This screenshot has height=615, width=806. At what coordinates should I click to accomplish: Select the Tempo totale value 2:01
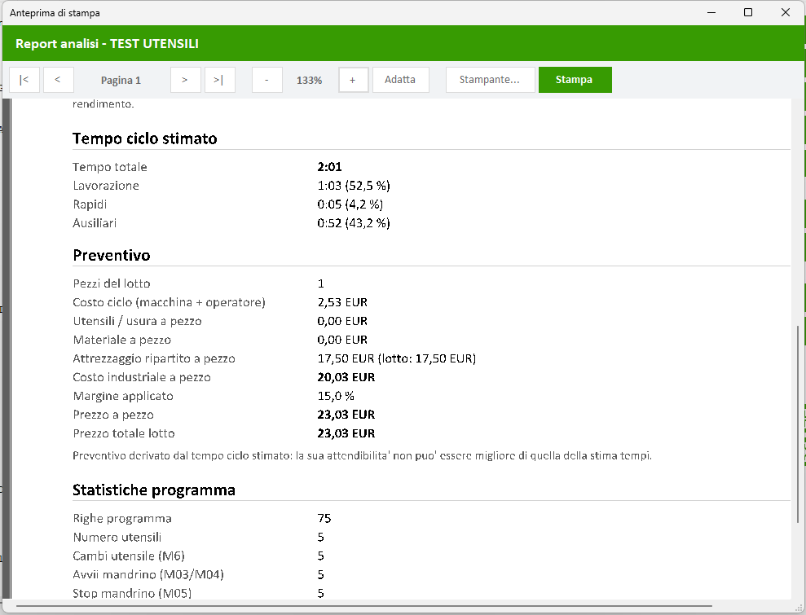329,166
